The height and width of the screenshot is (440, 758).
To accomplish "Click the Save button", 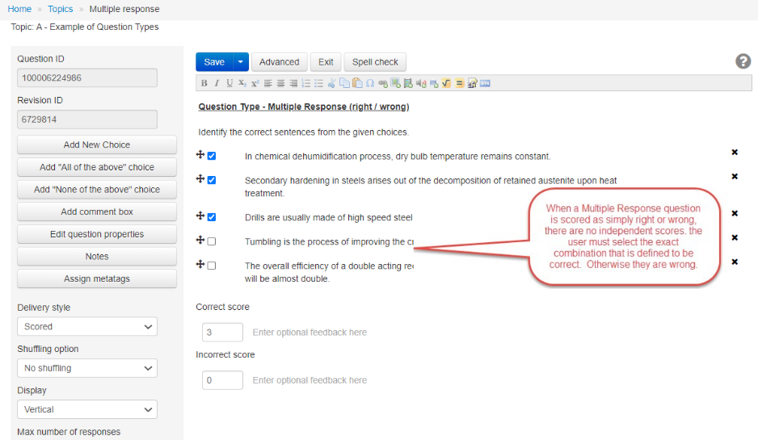I will 214,62.
